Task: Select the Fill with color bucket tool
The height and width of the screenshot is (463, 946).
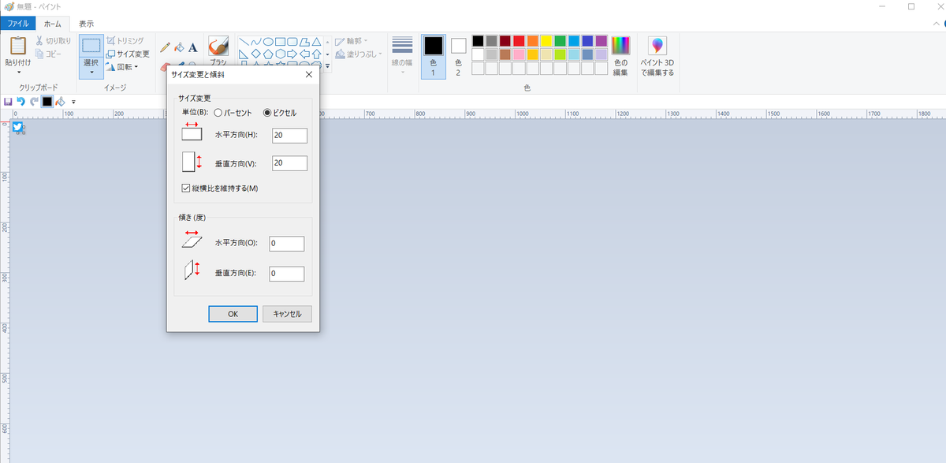Action: pyautogui.click(x=179, y=47)
